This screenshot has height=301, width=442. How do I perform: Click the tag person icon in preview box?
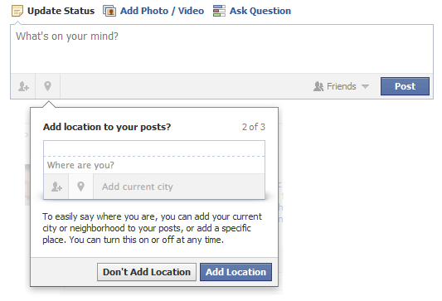56,187
